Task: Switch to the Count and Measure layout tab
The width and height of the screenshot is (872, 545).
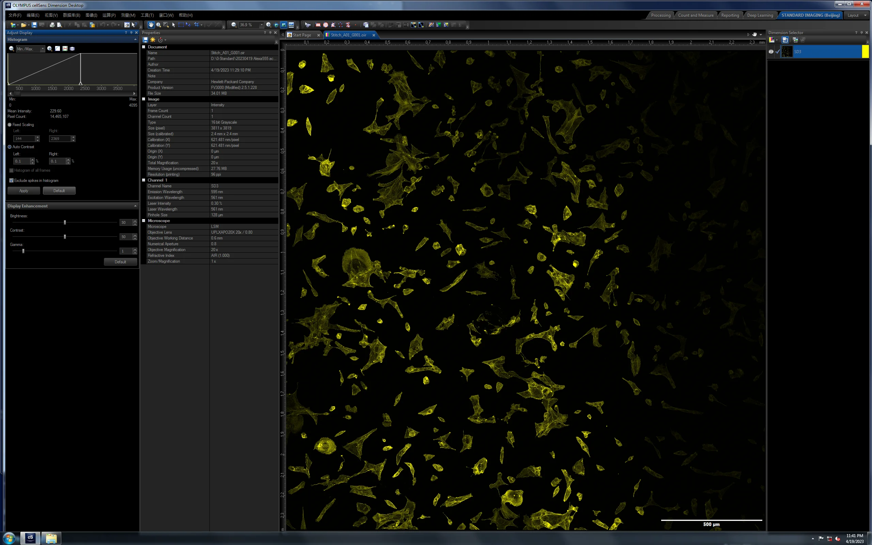Action: point(696,15)
